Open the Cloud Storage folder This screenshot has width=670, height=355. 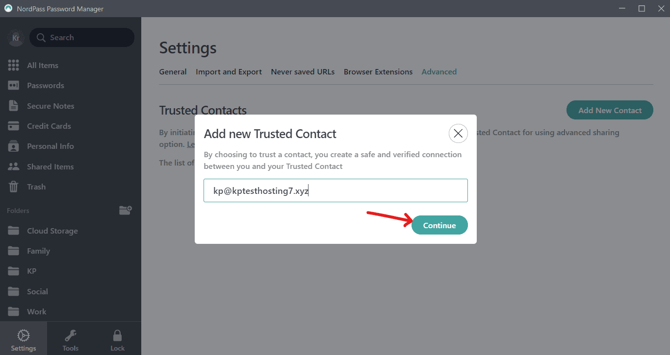[52, 231]
